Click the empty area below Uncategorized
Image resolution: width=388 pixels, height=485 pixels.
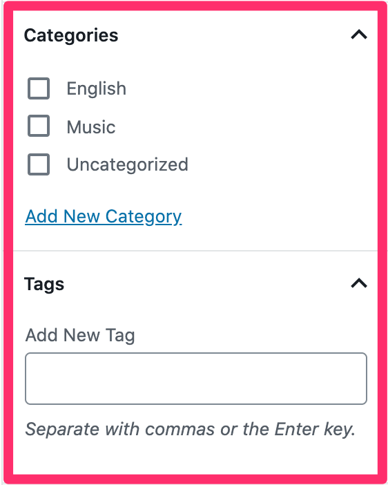point(195,190)
